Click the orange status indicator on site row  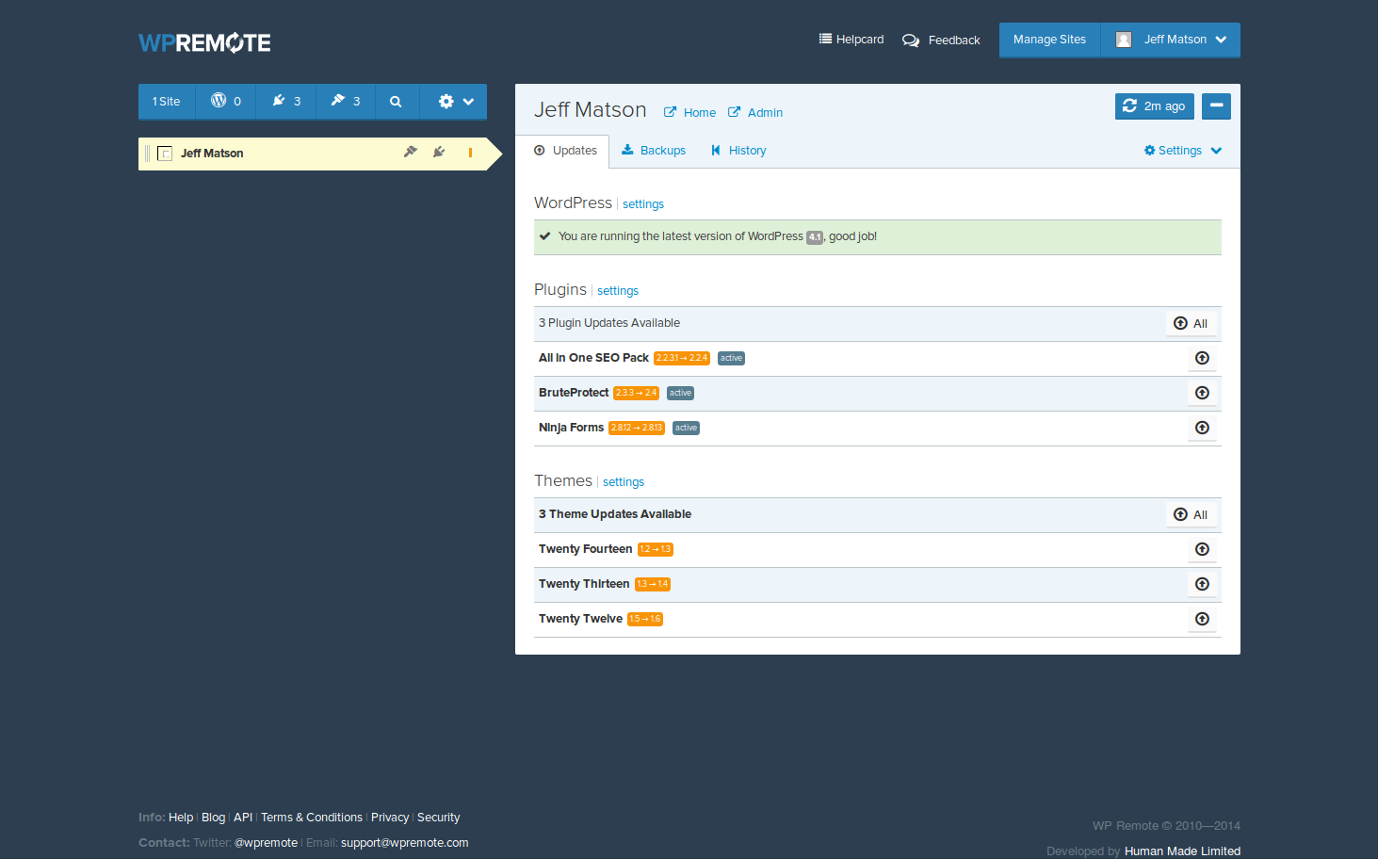coord(470,153)
